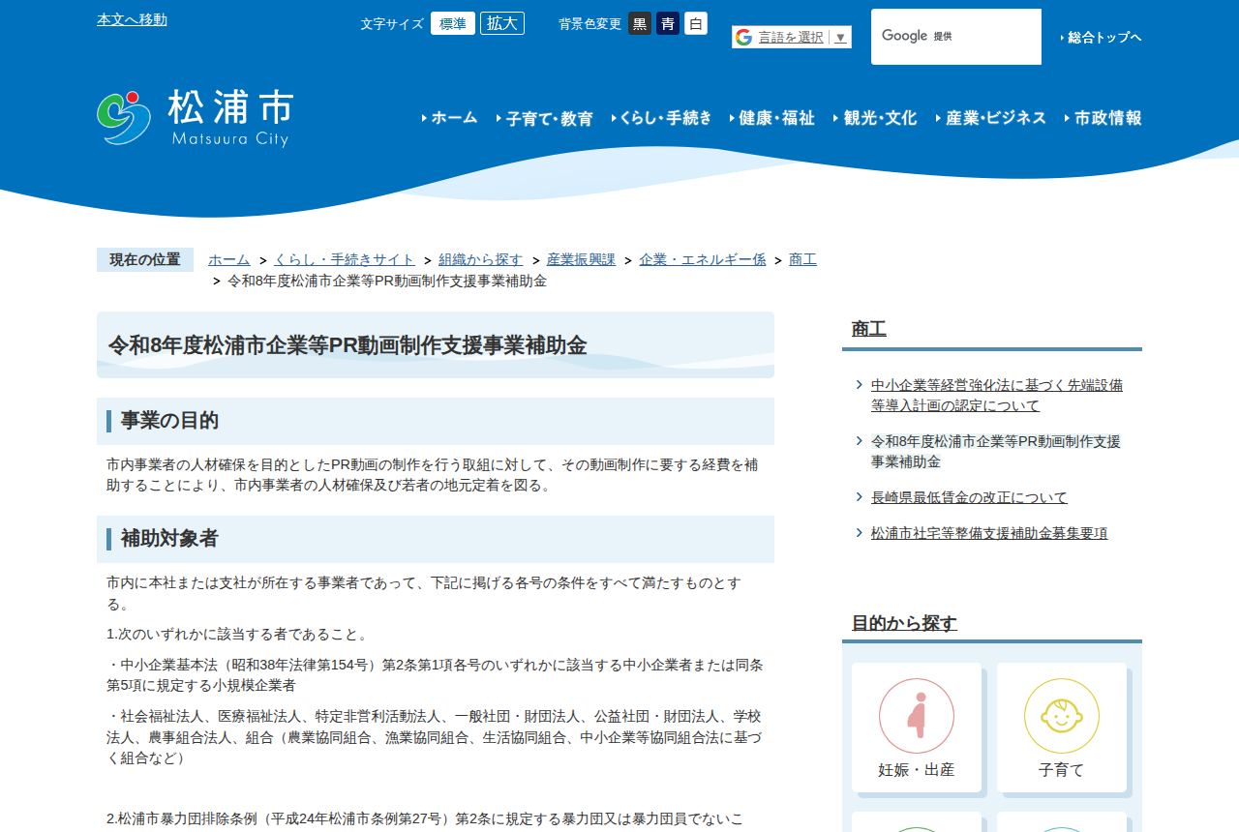Click the 企業・エネルギー係 breadcrumb

click(703, 259)
